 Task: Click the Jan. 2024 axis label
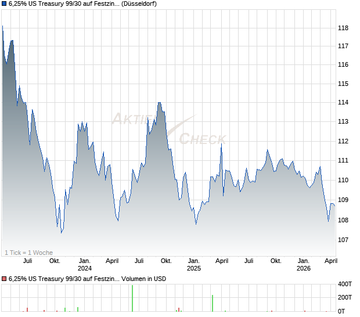(x=85, y=264)
